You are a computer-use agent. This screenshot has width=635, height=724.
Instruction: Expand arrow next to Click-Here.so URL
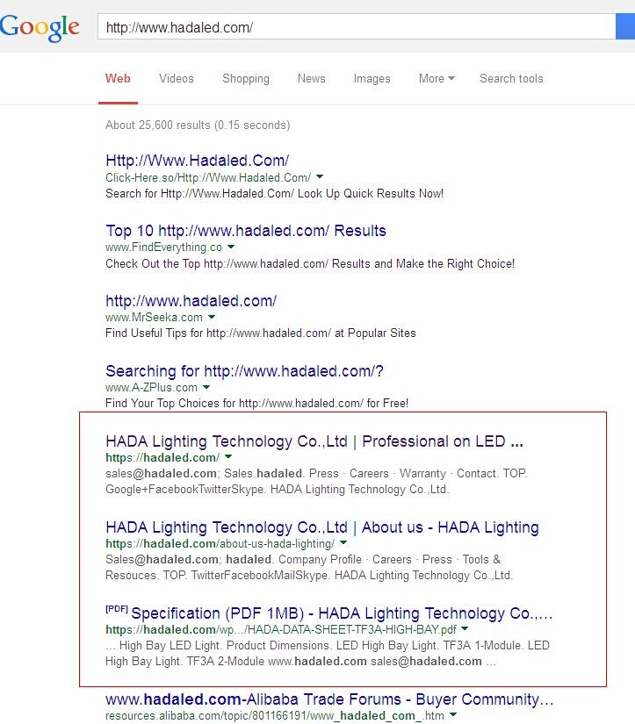(320, 177)
